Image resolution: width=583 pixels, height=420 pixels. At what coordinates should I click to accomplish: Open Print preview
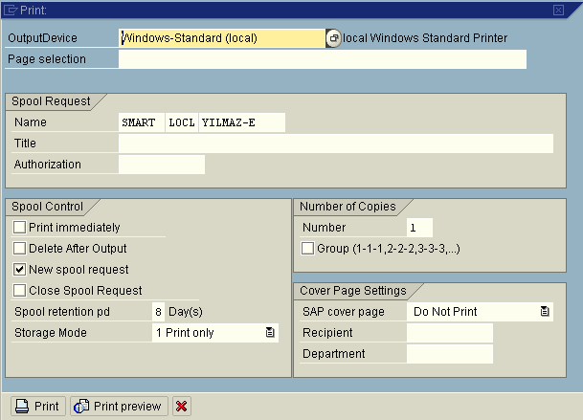pos(119,407)
